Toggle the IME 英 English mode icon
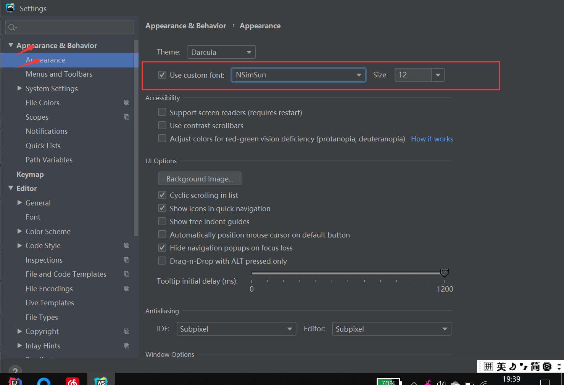The width and height of the screenshot is (564, 385). (x=501, y=367)
